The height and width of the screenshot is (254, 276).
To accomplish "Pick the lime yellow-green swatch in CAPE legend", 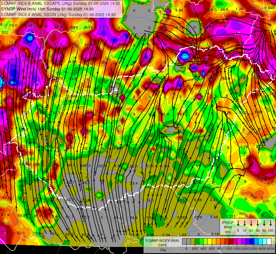I will 206,242.
